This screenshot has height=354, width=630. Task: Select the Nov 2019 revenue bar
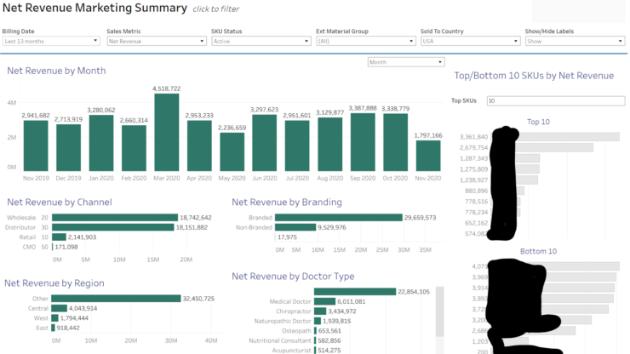pyautogui.click(x=36, y=145)
